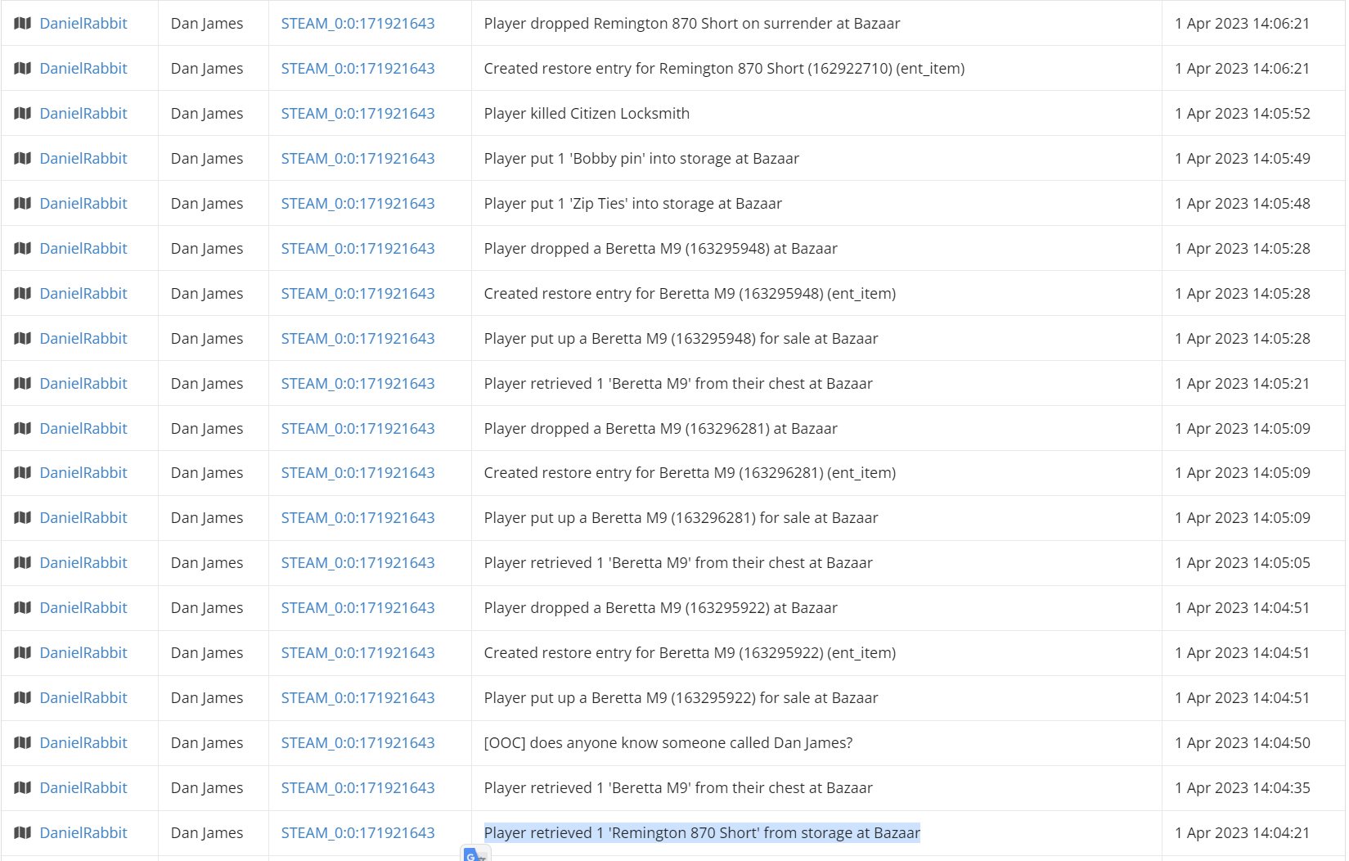1349x861 pixels.
Task: Open Steam ID link in Beretta M9 (163295948) dropped row
Action: coord(357,248)
